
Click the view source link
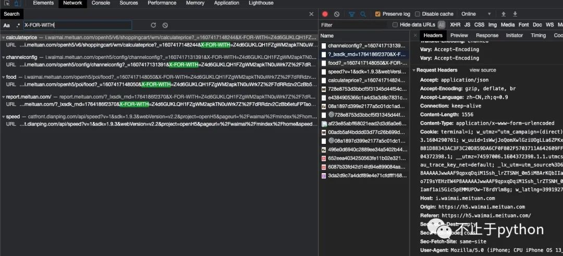[483, 70]
